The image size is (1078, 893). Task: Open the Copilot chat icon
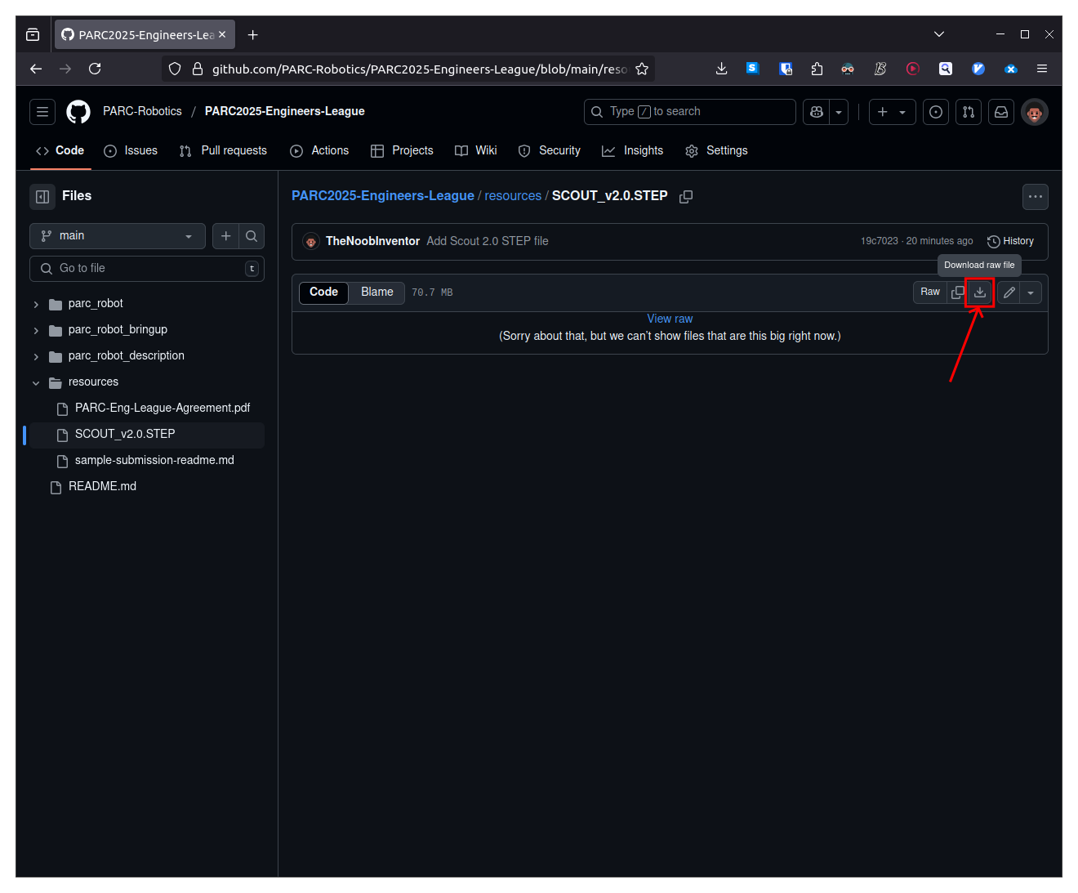(816, 112)
